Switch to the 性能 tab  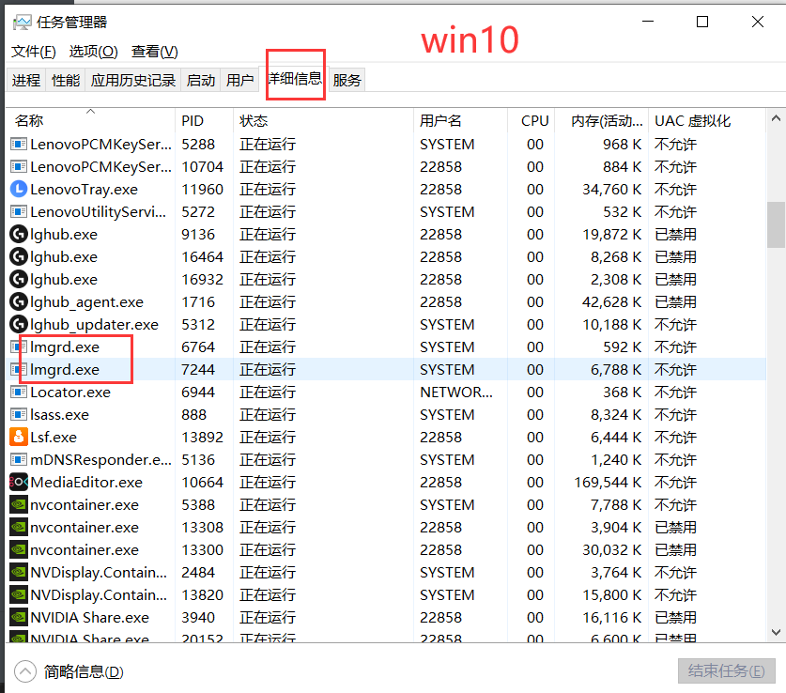coord(66,80)
